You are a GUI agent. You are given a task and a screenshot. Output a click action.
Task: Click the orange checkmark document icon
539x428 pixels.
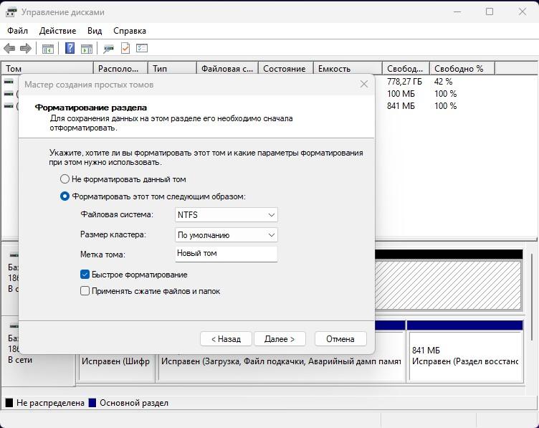[125, 49]
